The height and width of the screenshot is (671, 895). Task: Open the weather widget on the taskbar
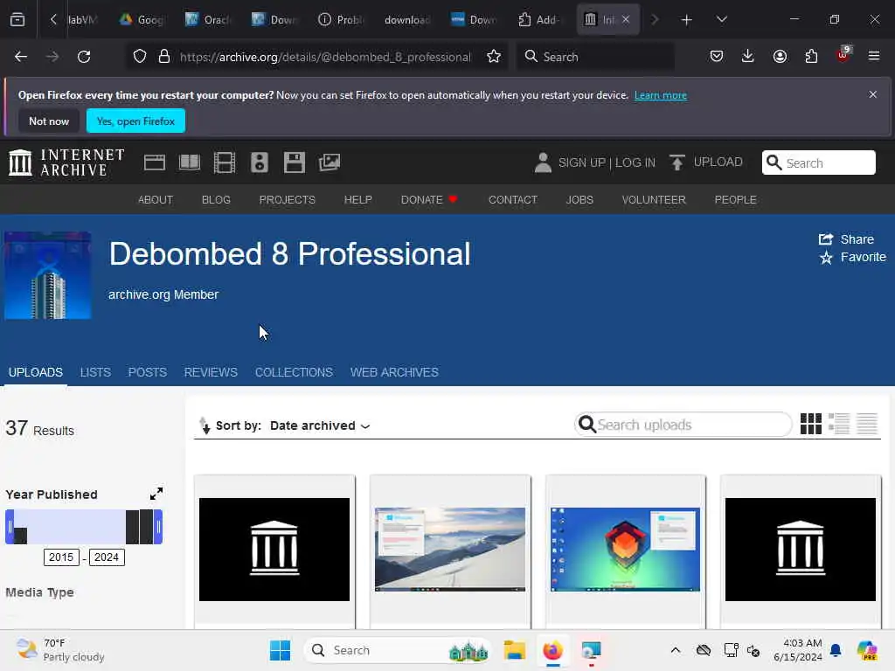tap(59, 650)
